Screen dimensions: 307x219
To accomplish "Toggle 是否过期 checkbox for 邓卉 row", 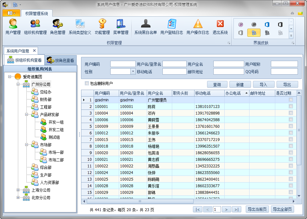I will pyautogui.click(x=291, y=113).
